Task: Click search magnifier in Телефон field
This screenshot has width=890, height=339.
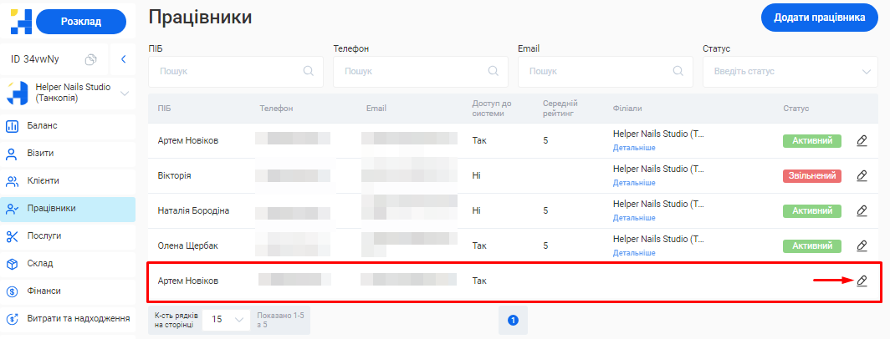Action: [494, 71]
